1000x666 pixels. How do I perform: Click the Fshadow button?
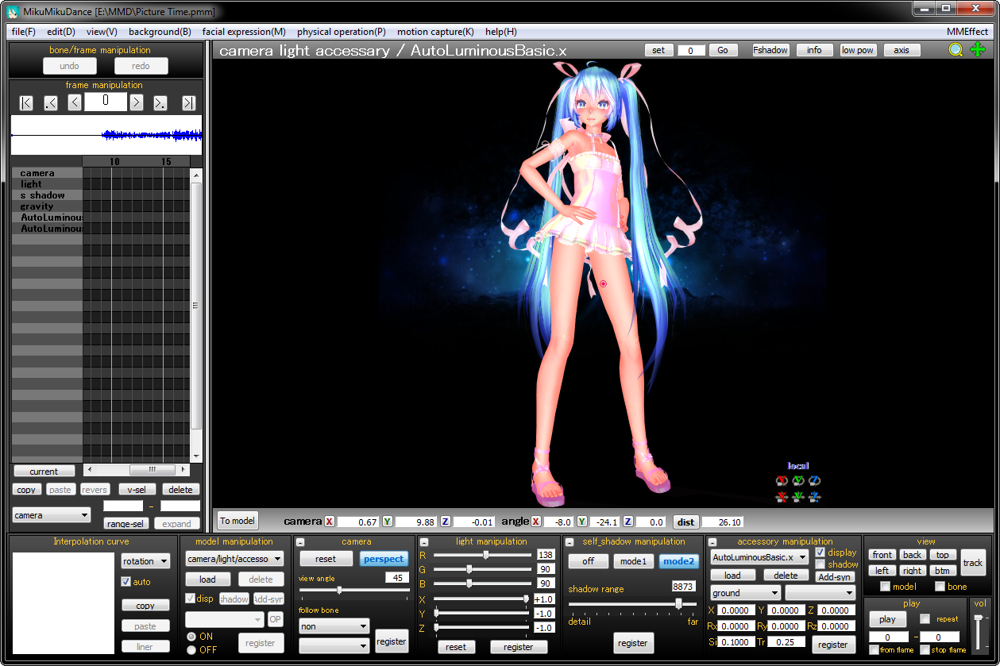click(x=770, y=50)
